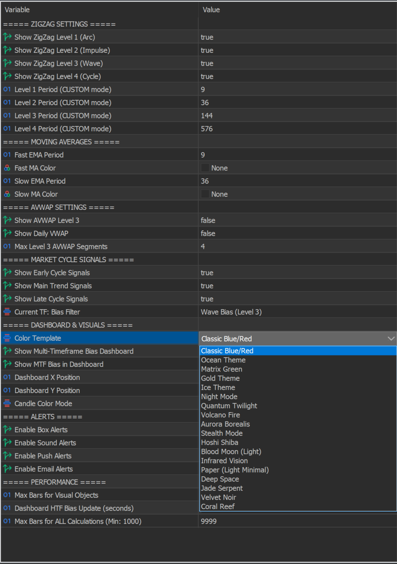The width and height of the screenshot is (397, 564).
Task: Pick the Coral Reef template option
Action: [217, 506]
